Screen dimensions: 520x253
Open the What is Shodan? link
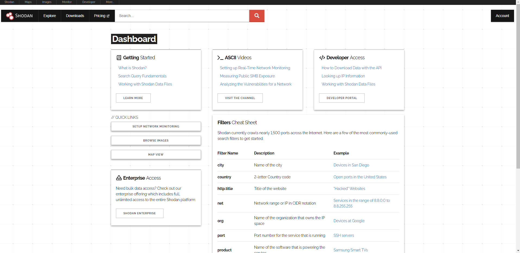coord(133,68)
